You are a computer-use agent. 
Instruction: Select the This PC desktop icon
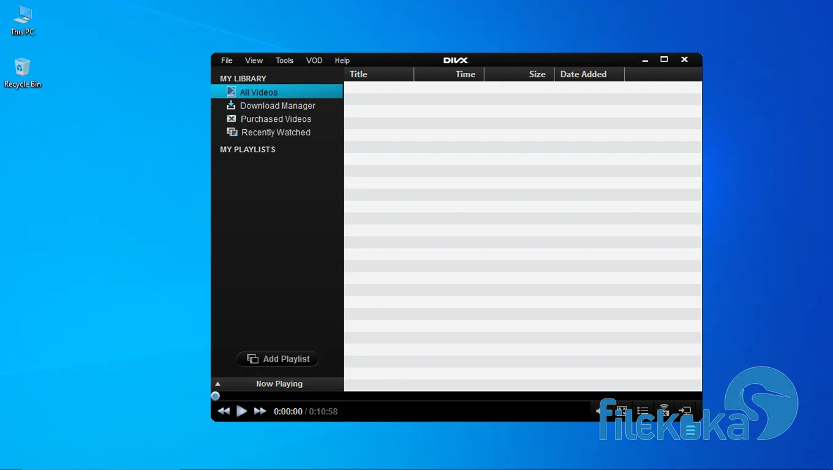click(23, 21)
